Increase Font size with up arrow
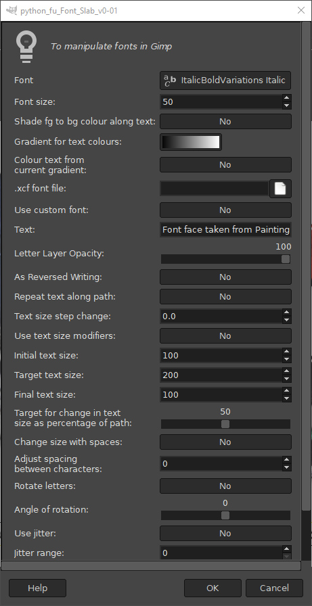The width and height of the screenshot is (312, 606). pos(286,98)
